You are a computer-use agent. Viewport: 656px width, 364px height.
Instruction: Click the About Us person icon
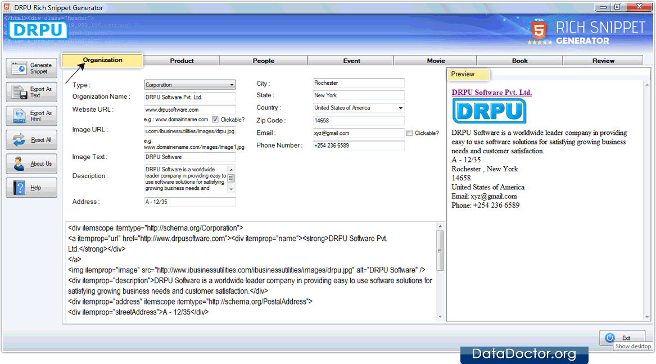pos(19,163)
